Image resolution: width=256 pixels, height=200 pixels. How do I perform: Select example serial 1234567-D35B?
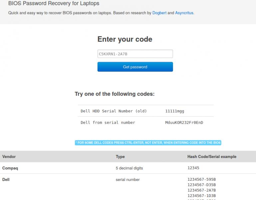202,185
